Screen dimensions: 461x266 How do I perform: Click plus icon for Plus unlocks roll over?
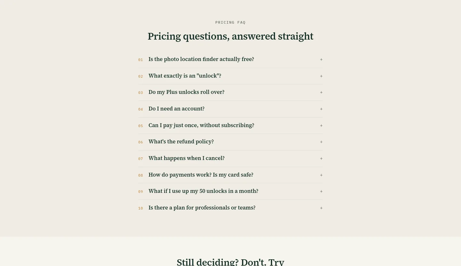pyautogui.click(x=321, y=92)
